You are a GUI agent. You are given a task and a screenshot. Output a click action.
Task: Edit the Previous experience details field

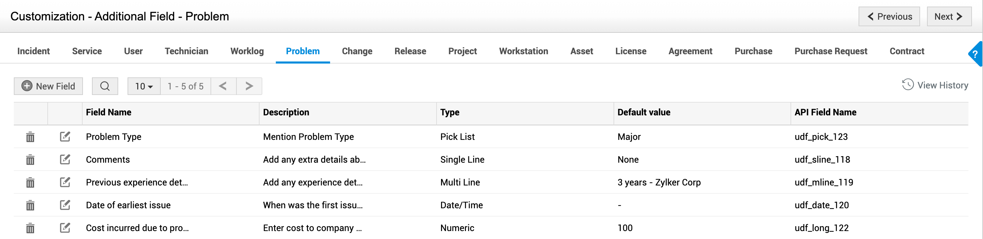[65, 182]
